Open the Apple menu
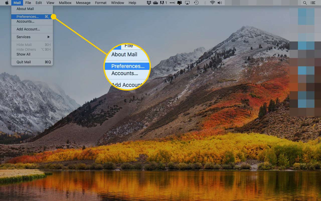Image resolution: width=321 pixels, height=201 pixels. click(x=7, y=3)
